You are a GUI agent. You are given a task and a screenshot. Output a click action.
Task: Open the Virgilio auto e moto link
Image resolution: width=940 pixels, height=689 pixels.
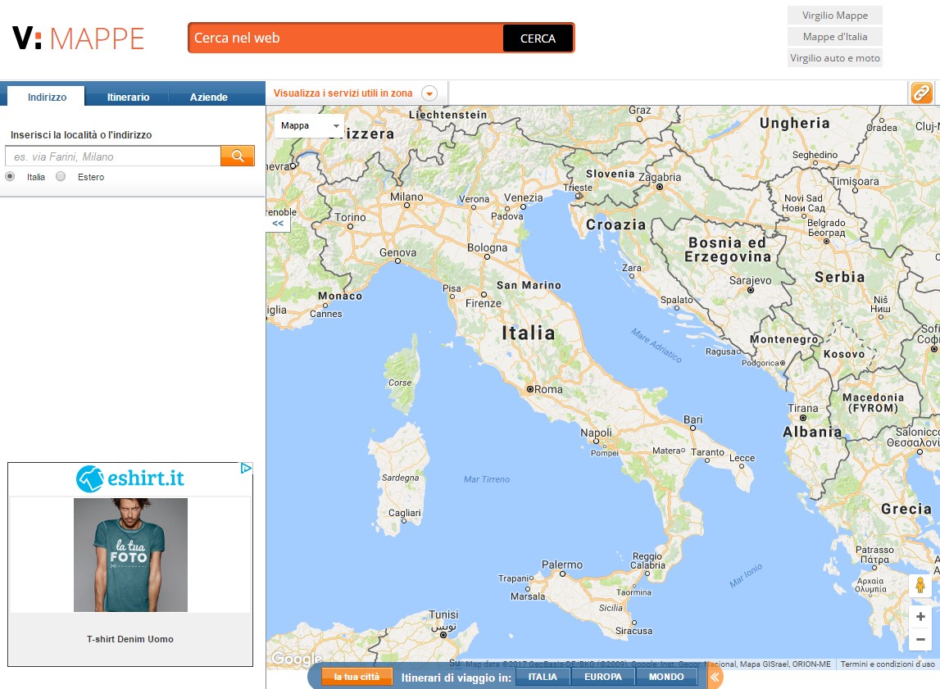click(834, 58)
